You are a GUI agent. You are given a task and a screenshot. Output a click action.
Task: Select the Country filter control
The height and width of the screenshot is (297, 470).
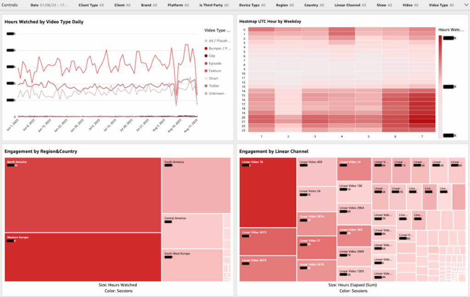pyautogui.click(x=314, y=5)
